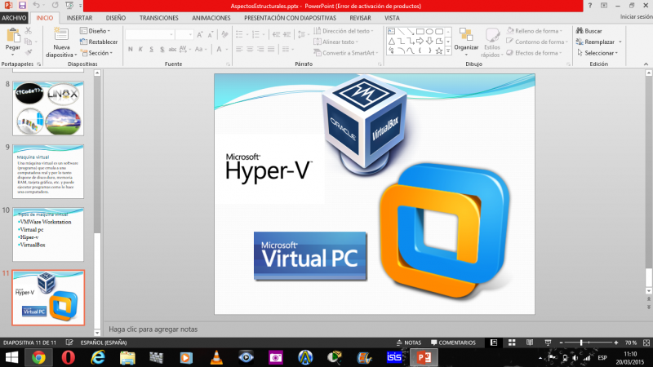Open Relleno de forma dropdown
Image resolution: width=653 pixels, height=367 pixels.
pos(535,31)
